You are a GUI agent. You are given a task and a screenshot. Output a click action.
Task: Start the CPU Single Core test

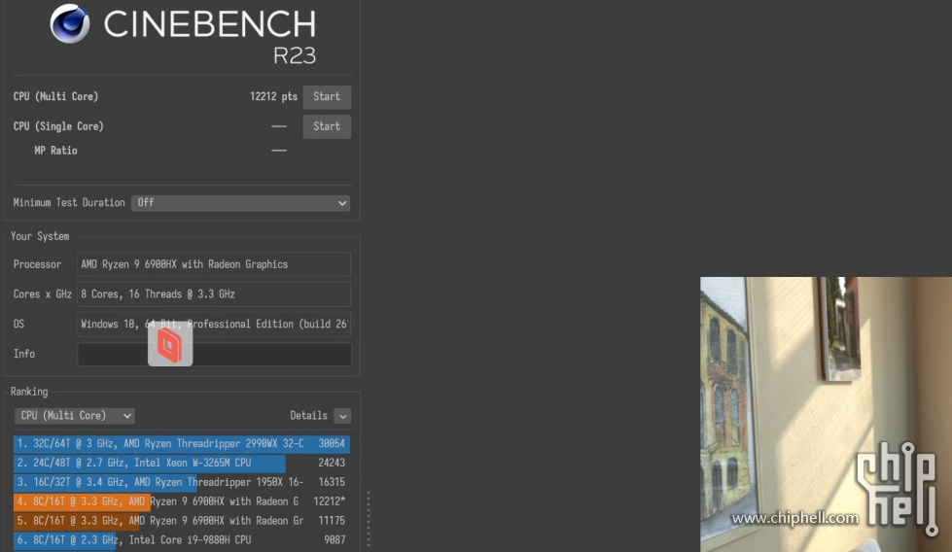pyautogui.click(x=327, y=126)
